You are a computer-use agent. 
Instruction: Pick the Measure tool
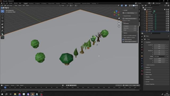pyautogui.click(x=2, y=34)
